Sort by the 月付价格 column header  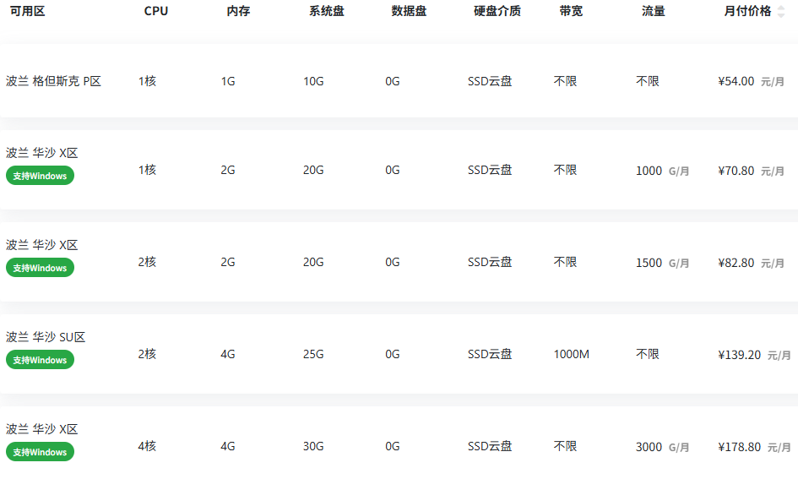[747, 11]
